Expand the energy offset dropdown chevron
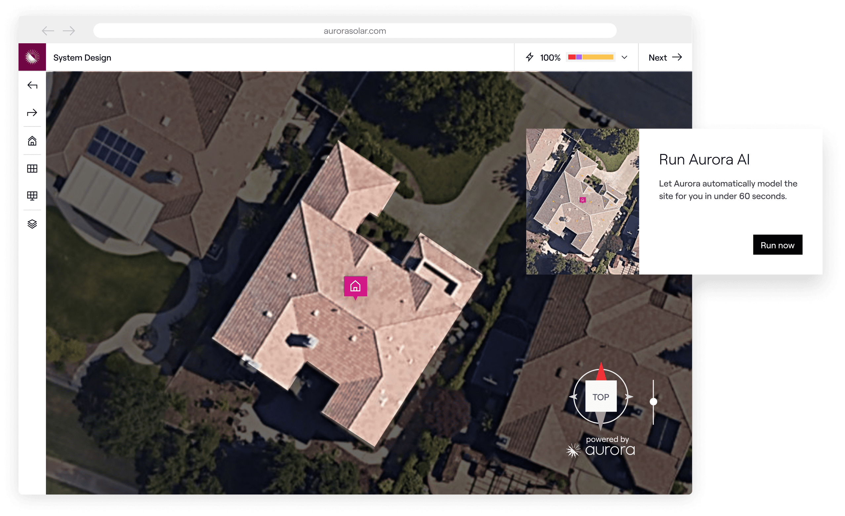The height and width of the screenshot is (516, 845). (x=625, y=57)
